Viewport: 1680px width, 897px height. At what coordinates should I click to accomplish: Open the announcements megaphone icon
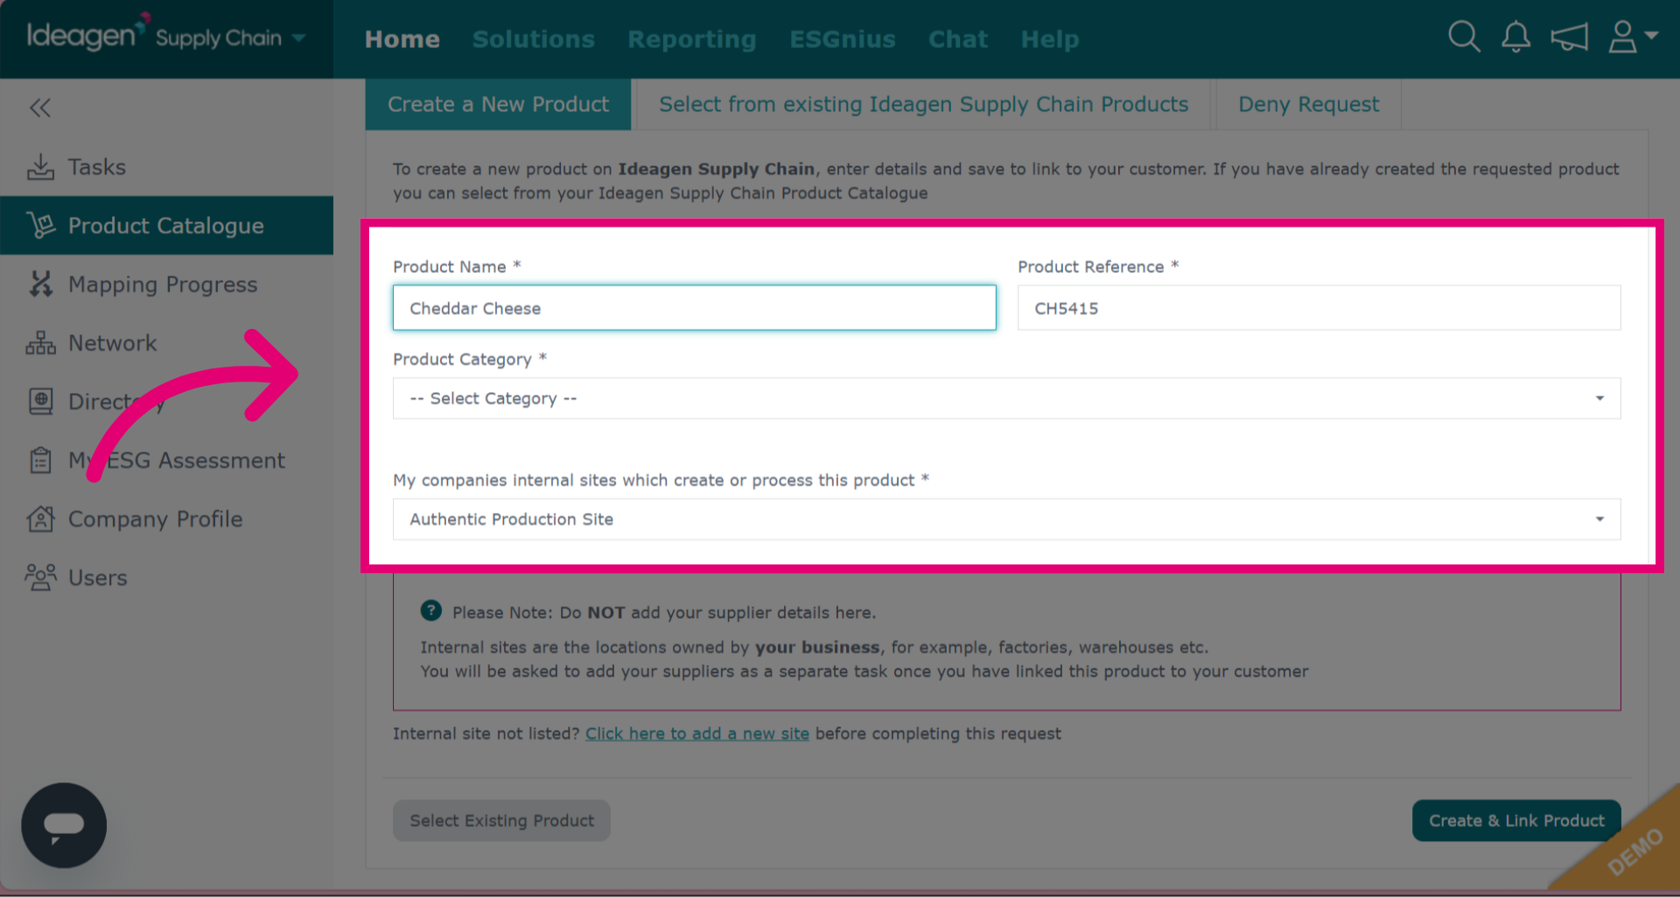[x=1569, y=38]
